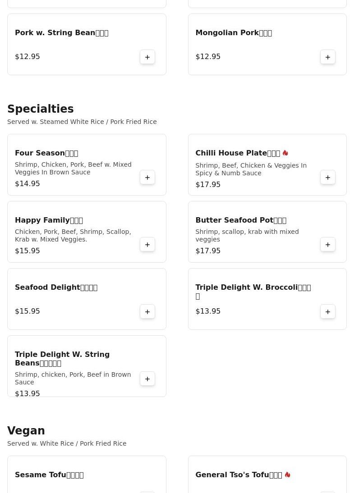Screen dimensions: 354x493
Task: Click spicy flame icon on Chilli House Plate
Action: (285, 153)
